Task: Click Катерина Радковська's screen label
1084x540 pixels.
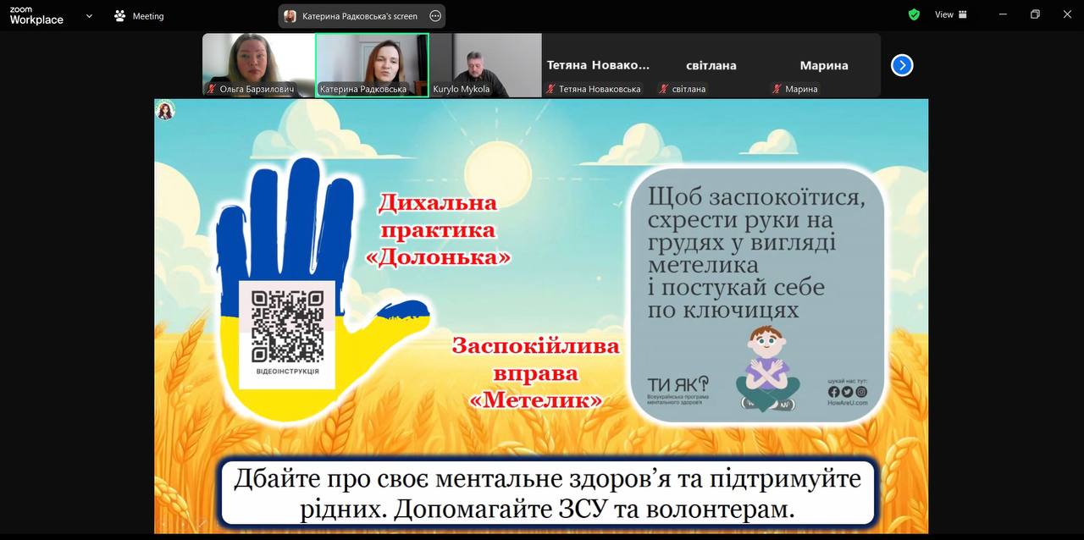Action: tap(360, 16)
